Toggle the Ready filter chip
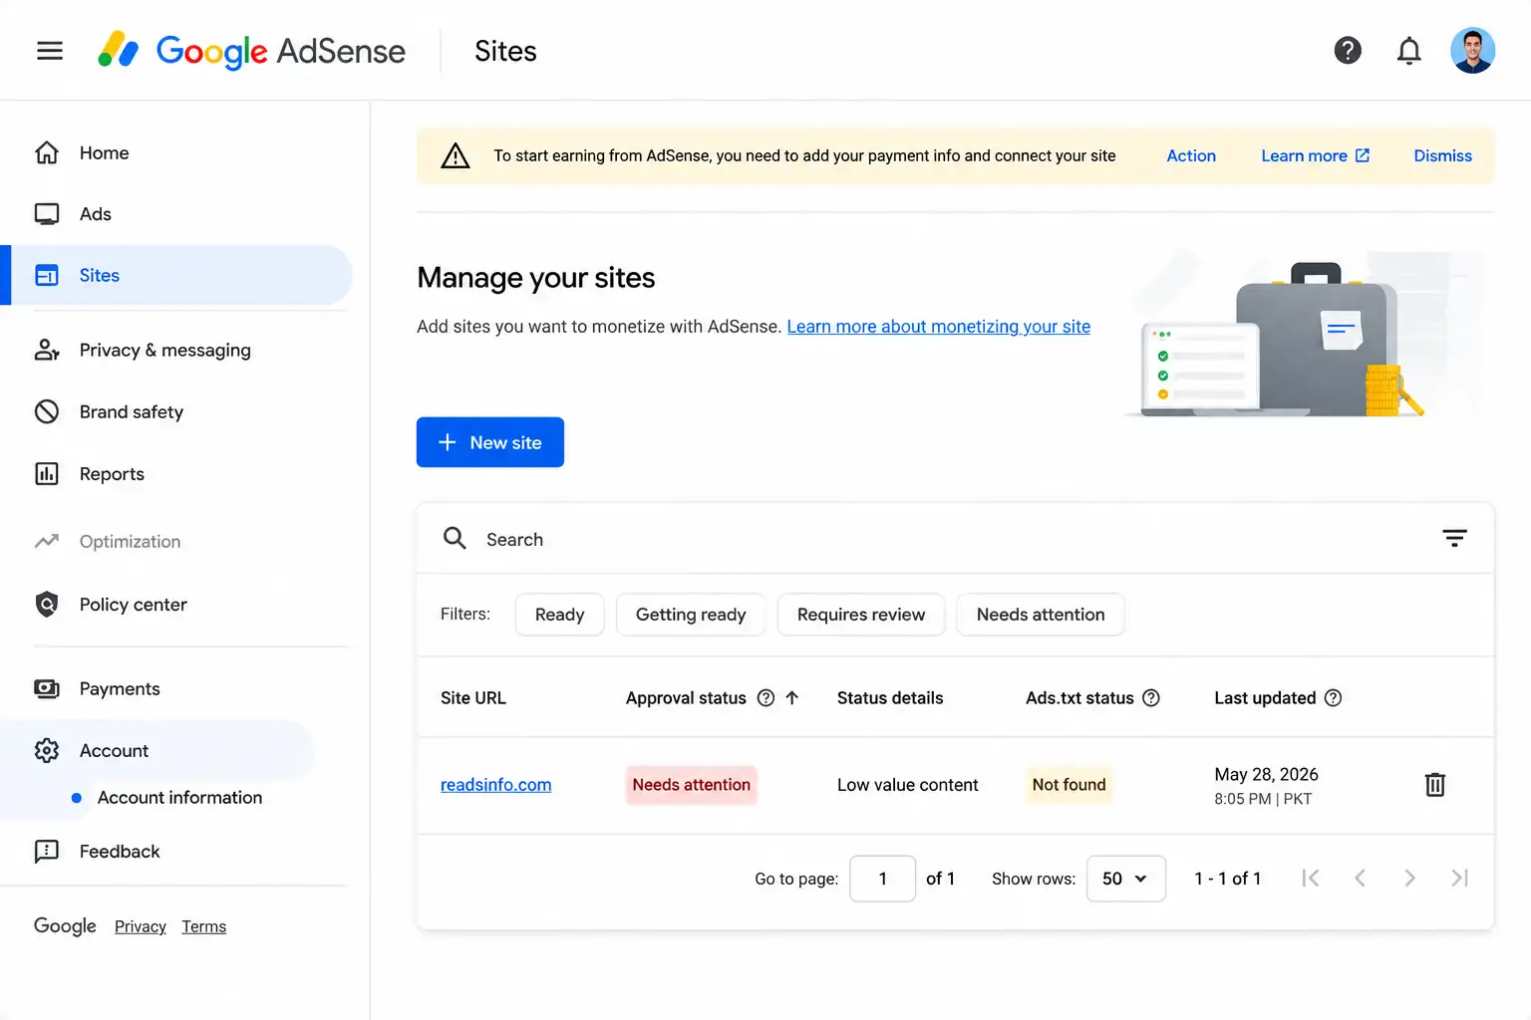Viewport: 1531px width, 1020px height. [559, 615]
